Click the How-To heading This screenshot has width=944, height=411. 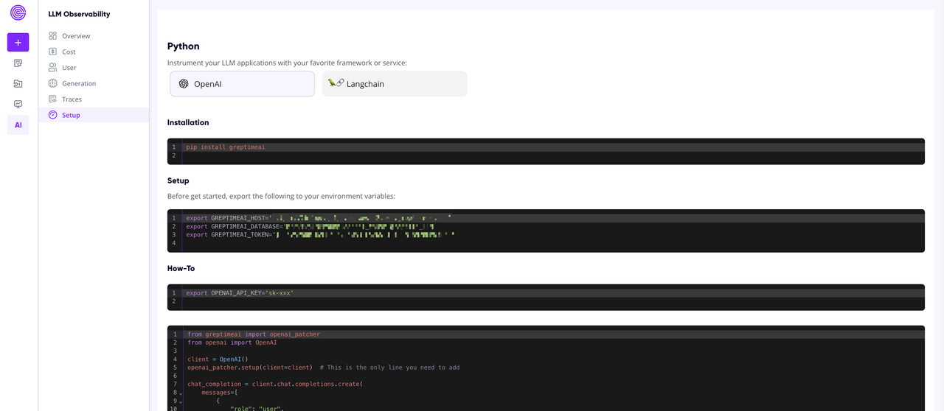181,268
